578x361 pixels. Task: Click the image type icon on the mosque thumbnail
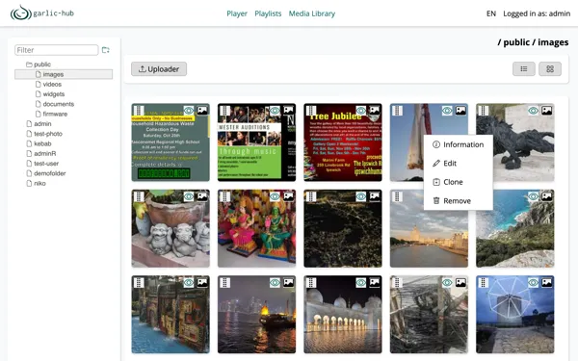(x=375, y=282)
